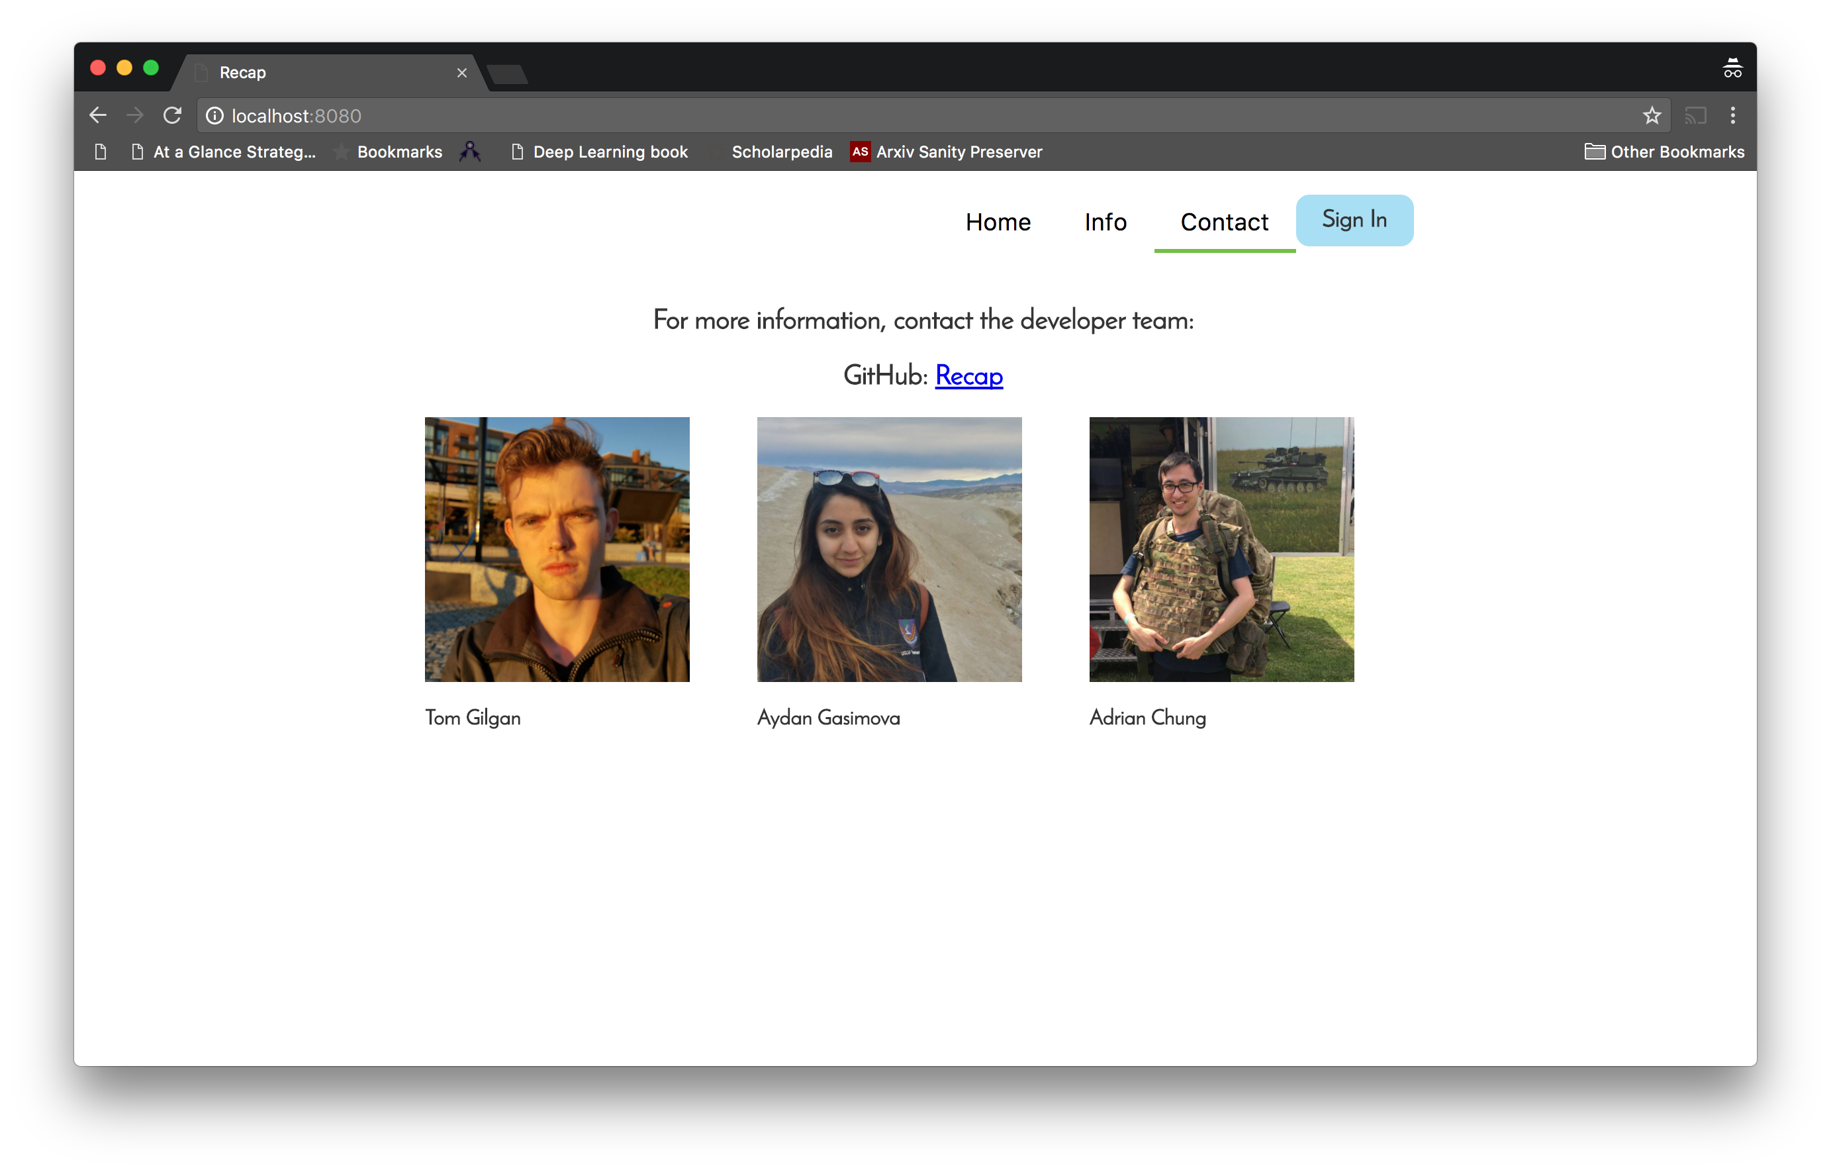Click the browser back arrow

(x=97, y=116)
